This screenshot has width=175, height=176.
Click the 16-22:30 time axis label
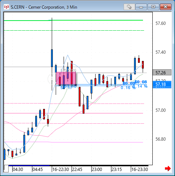tap(61, 170)
